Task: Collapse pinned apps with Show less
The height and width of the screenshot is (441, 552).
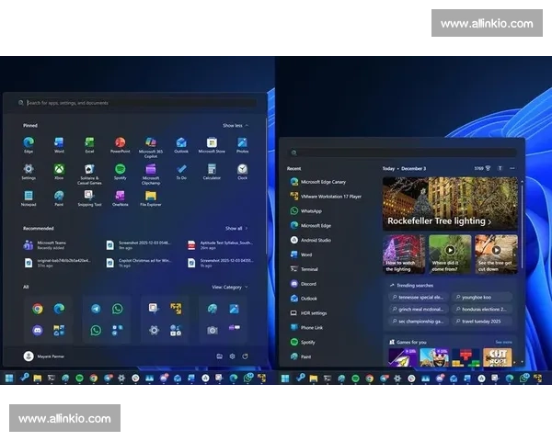Action: click(x=235, y=125)
